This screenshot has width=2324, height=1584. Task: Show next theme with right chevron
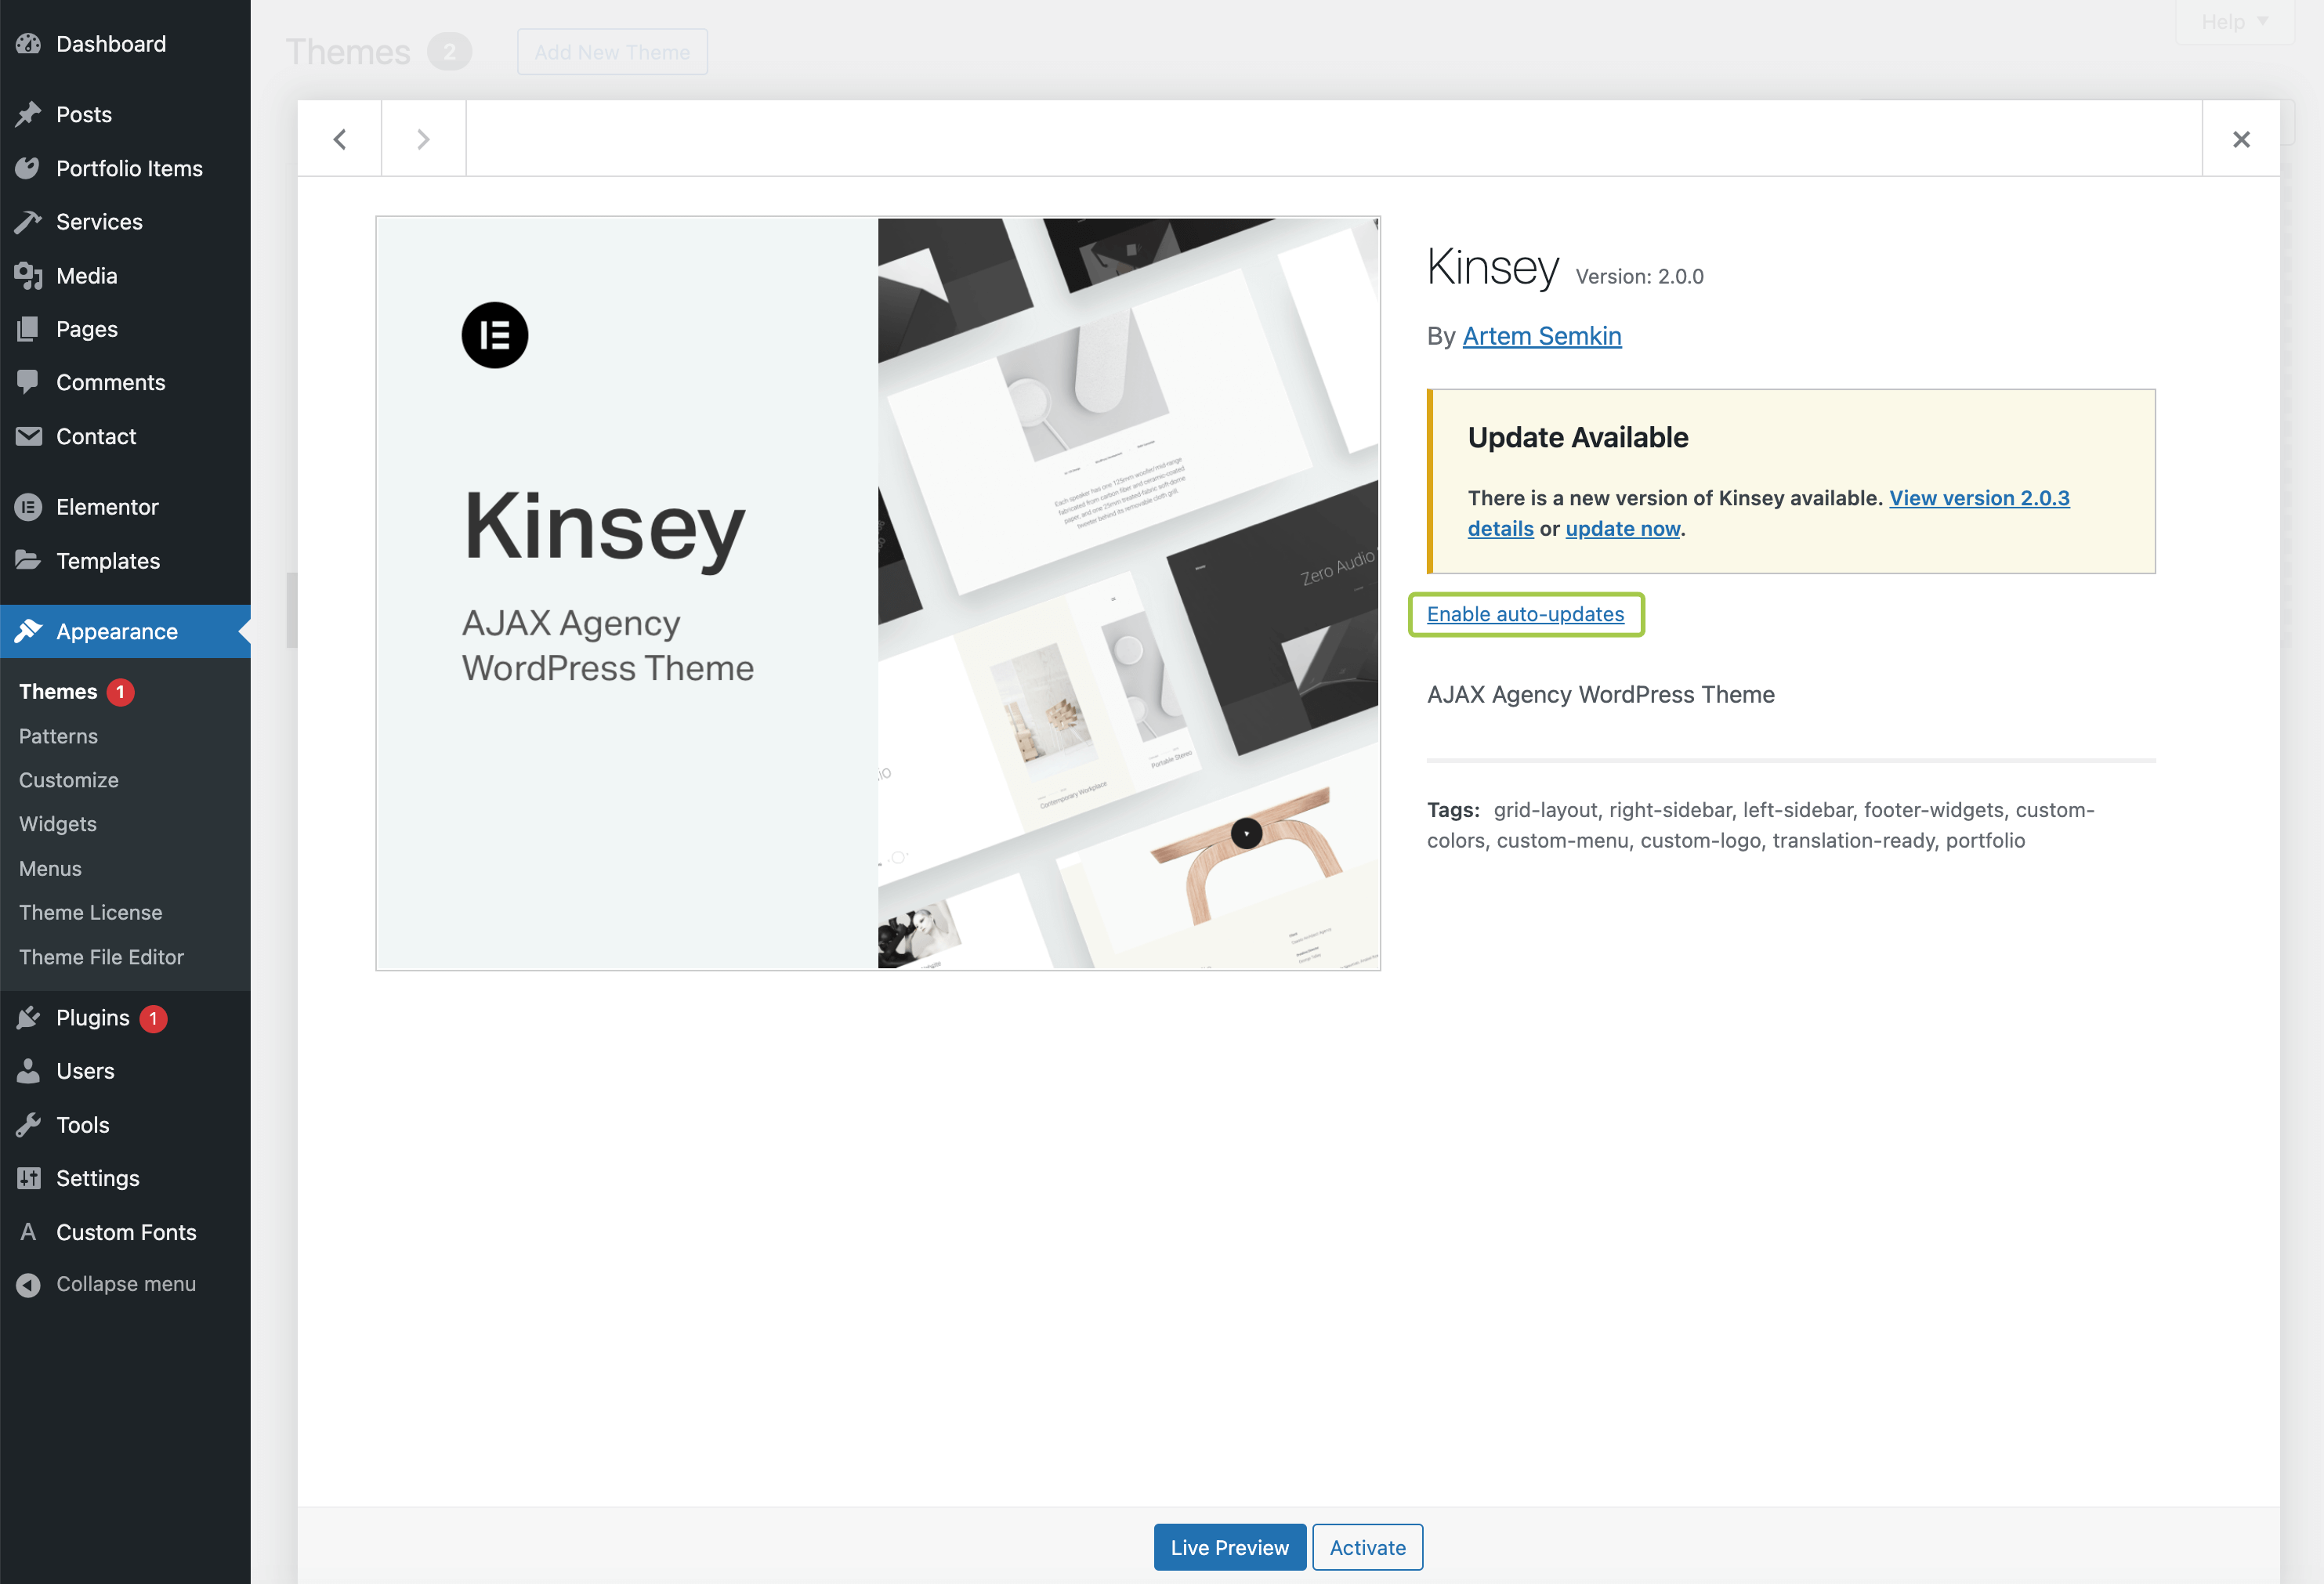coord(423,139)
